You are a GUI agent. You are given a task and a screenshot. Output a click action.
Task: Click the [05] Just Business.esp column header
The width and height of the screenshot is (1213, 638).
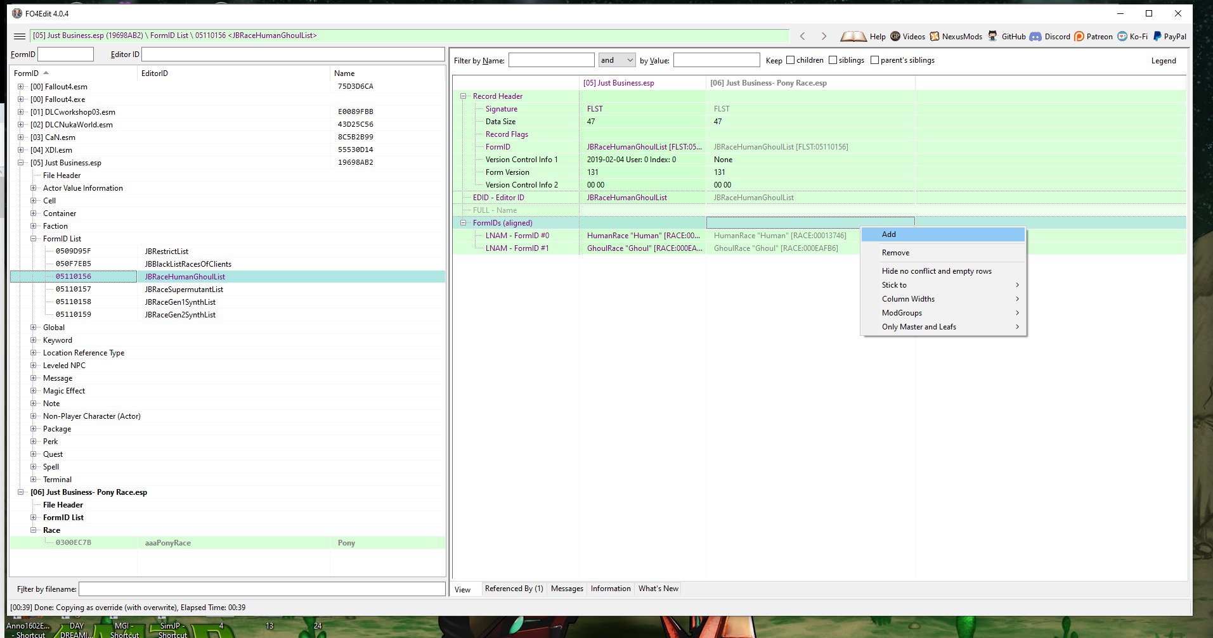(642, 83)
